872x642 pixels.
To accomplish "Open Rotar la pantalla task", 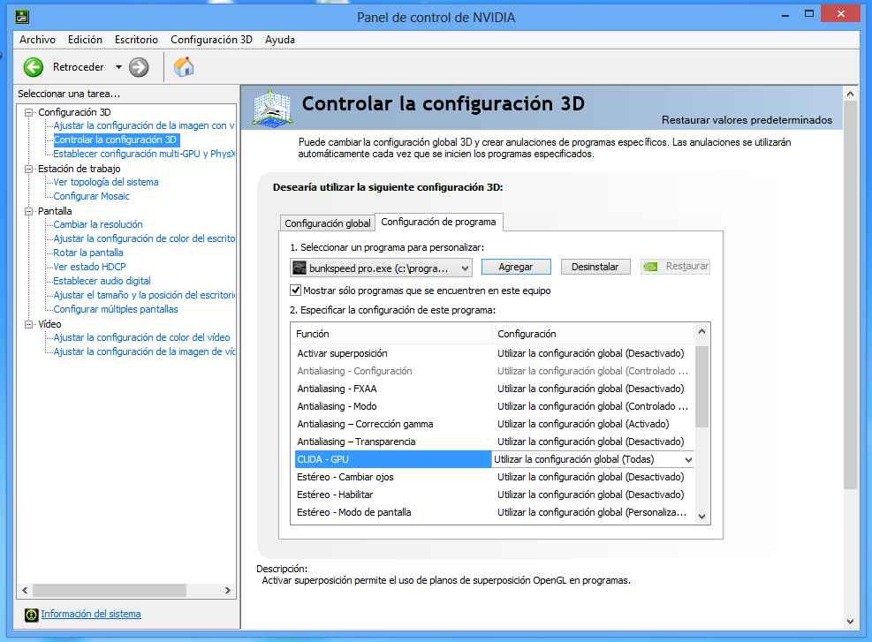I will [x=87, y=253].
